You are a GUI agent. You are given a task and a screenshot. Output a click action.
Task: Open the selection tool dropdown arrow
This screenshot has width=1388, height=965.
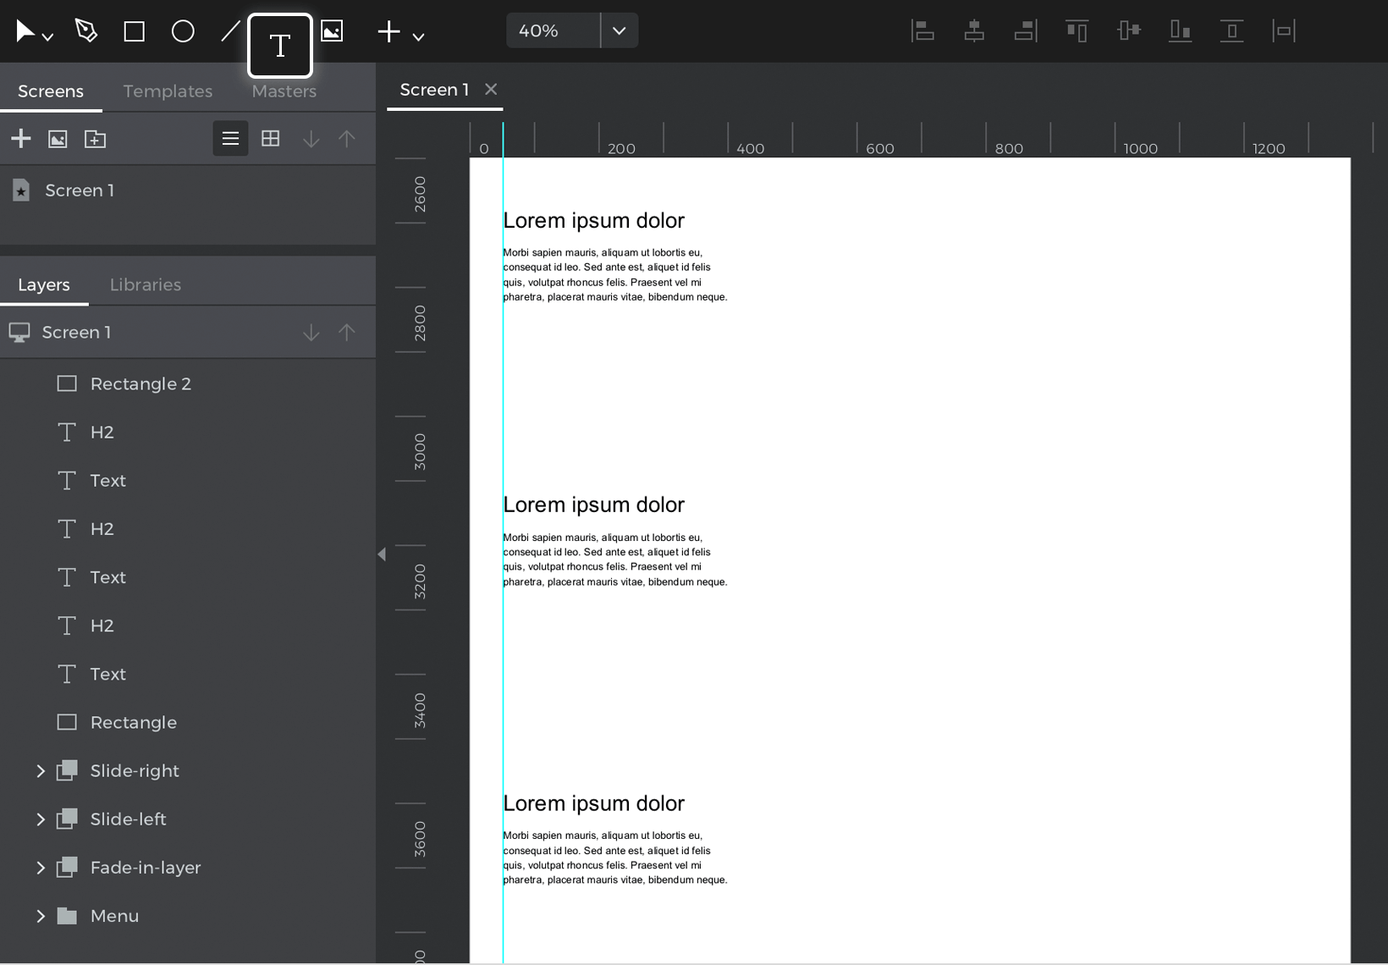48,37
